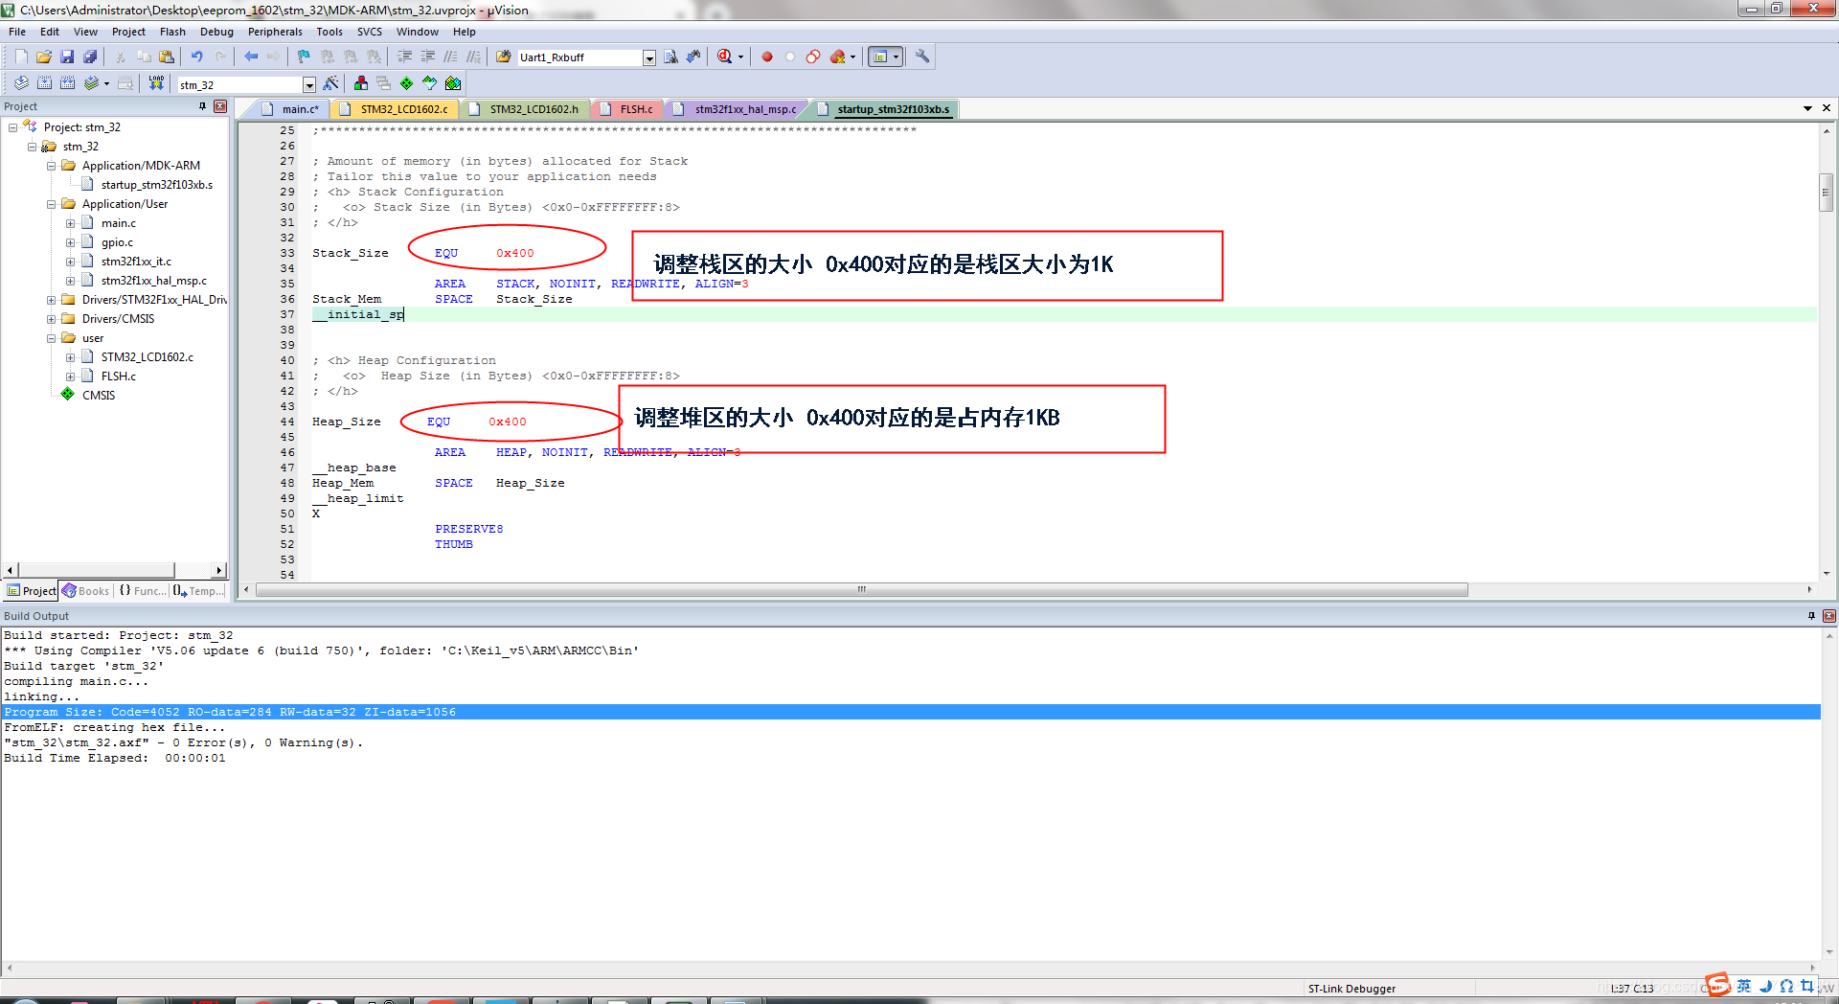The image size is (1839, 1004).
Task: Build the target files
Action: tap(44, 83)
